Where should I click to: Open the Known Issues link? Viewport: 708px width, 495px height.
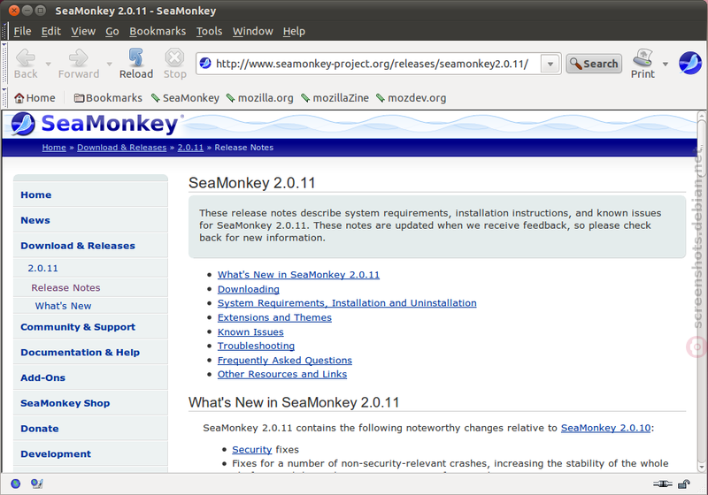coord(250,331)
